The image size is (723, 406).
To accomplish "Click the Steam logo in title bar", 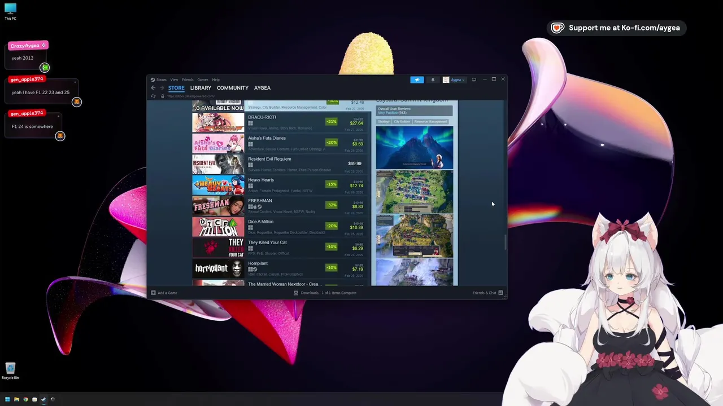I will (x=153, y=80).
